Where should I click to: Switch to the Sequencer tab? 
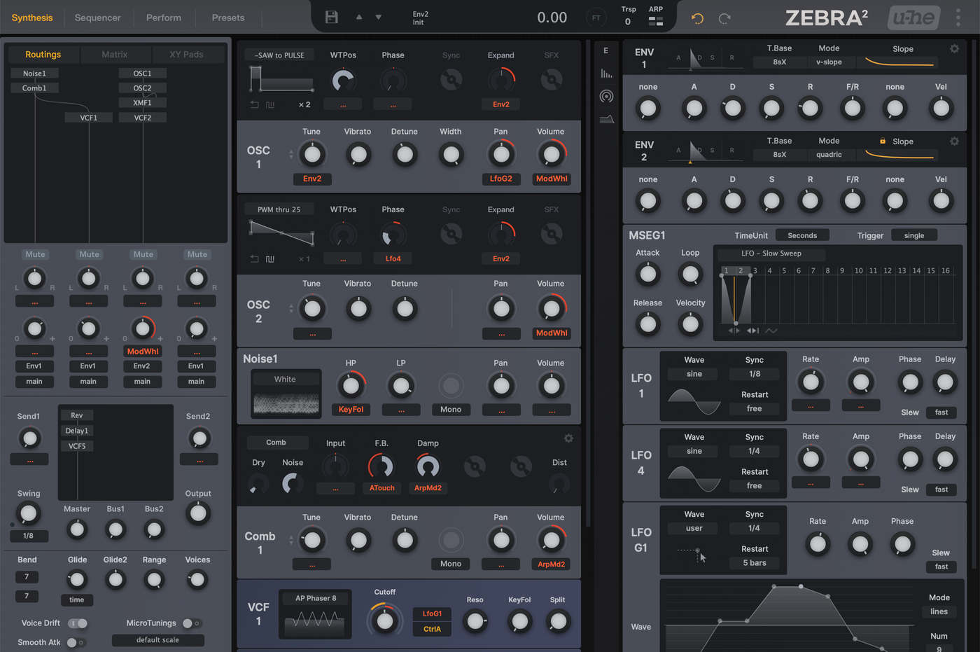coord(98,18)
